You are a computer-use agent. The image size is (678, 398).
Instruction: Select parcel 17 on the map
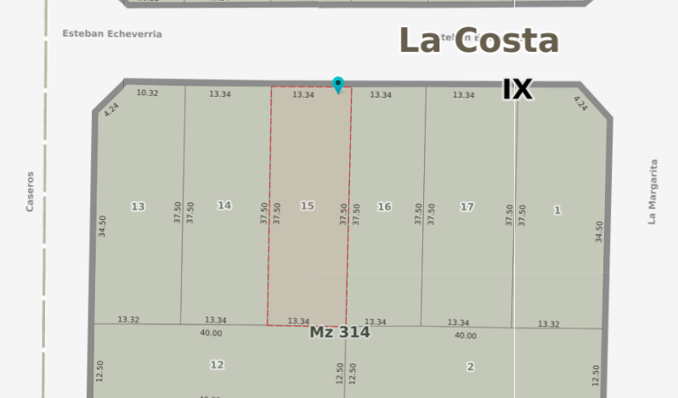[x=467, y=207]
